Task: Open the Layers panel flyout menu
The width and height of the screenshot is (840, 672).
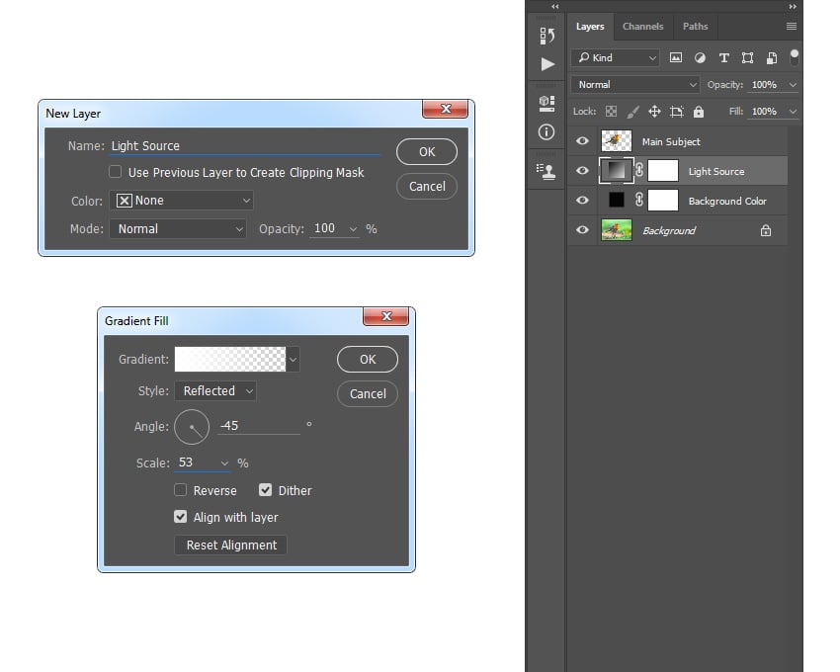Action: 791,27
